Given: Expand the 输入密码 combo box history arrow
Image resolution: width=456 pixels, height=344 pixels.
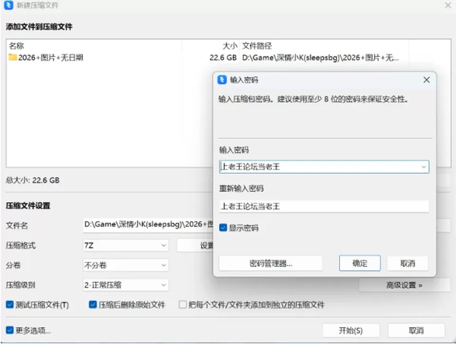Looking at the screenshot, I should [x=423, y=167].
